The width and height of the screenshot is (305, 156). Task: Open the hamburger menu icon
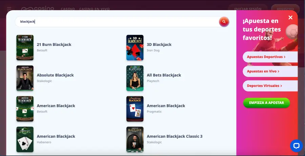click(9, 9)
